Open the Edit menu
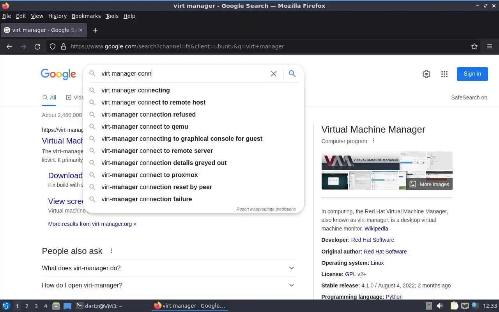 [21, 16]
